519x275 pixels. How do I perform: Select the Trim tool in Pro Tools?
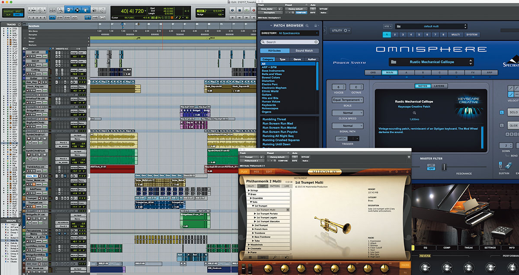click(69, 10)
